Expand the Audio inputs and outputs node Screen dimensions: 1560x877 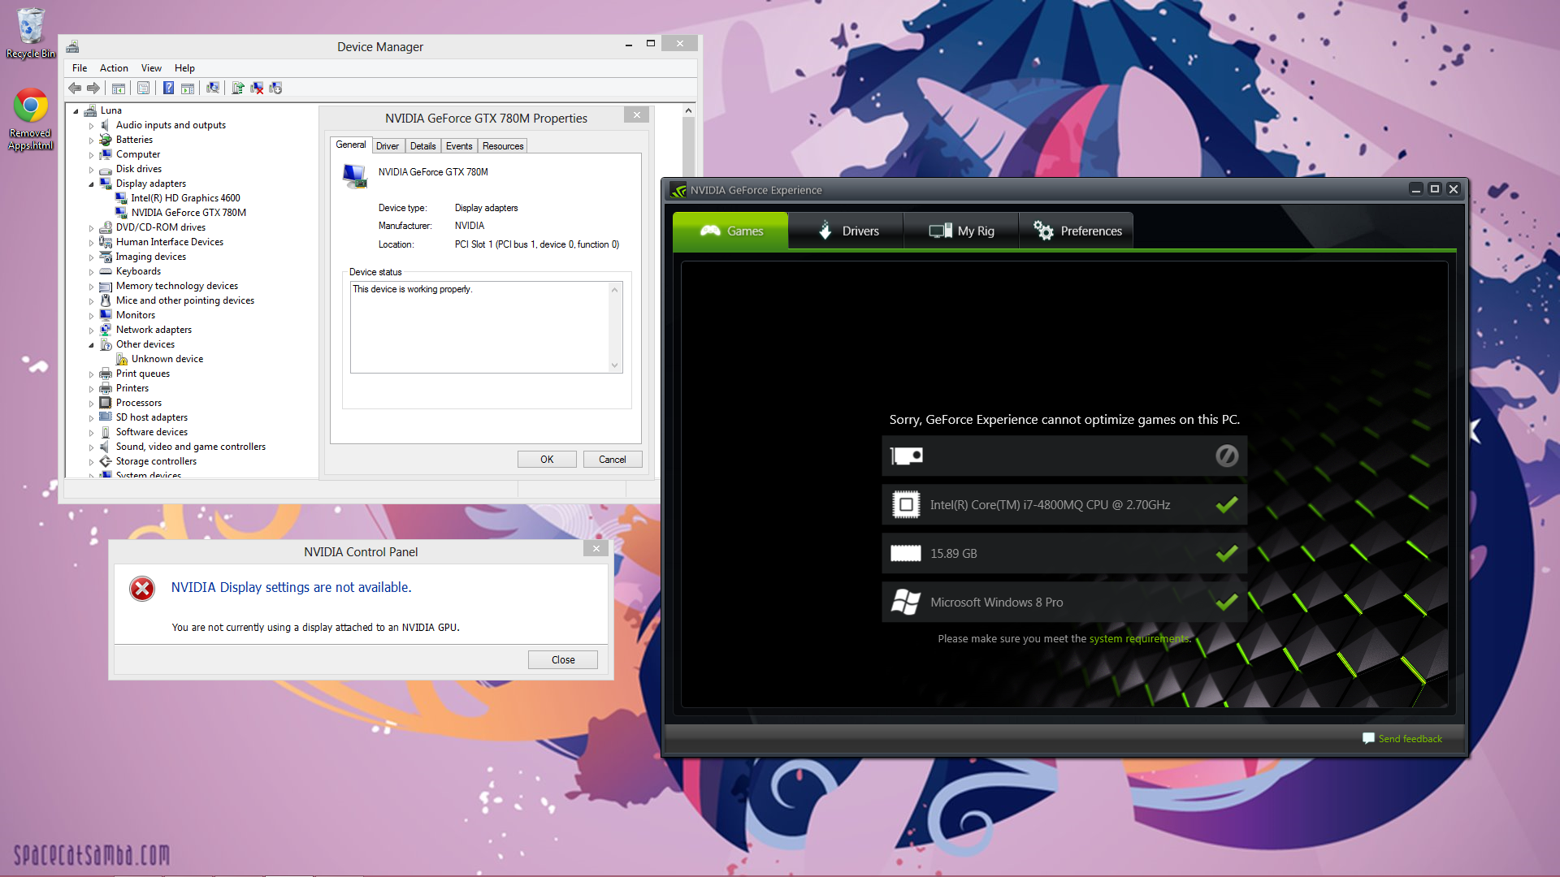pyautogui.click(x=91, y=126)
